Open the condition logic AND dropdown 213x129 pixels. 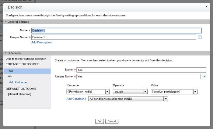[x=128, y=99]
